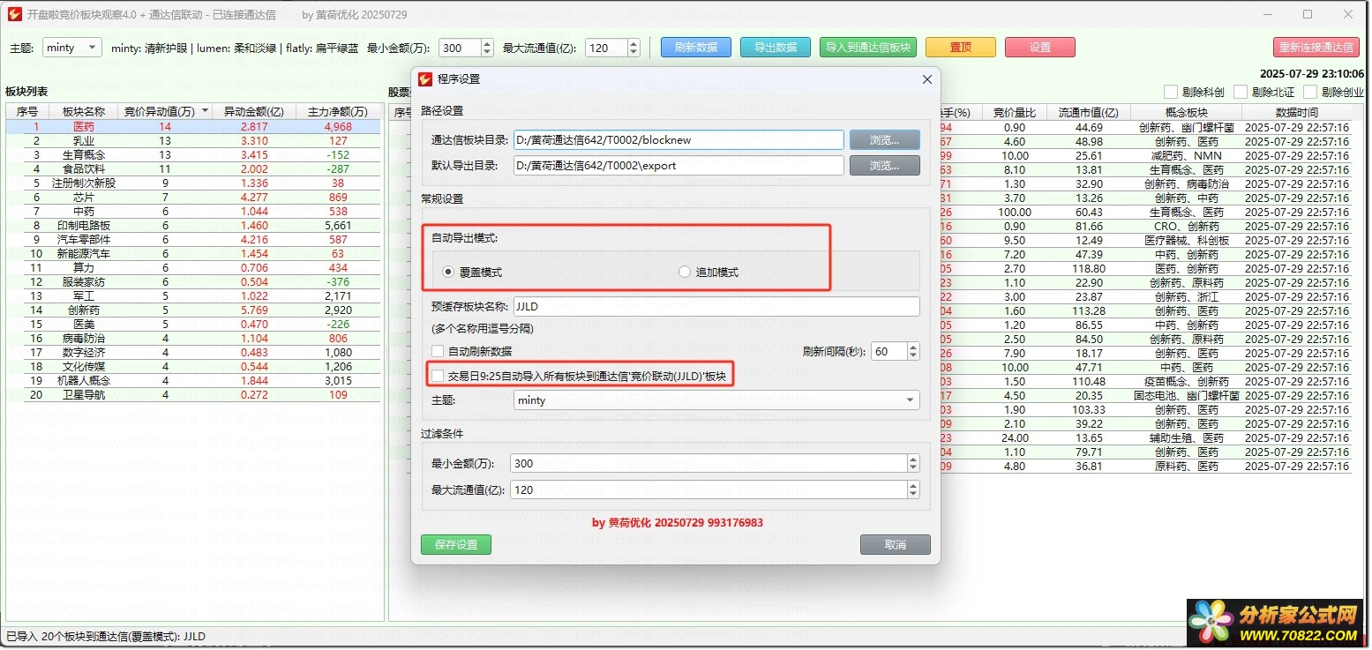Viewport: 1372px width, 650px height.
Task: Click 导入到通达信板块 button
Action: pyautogui.click(x=868, y=48)
